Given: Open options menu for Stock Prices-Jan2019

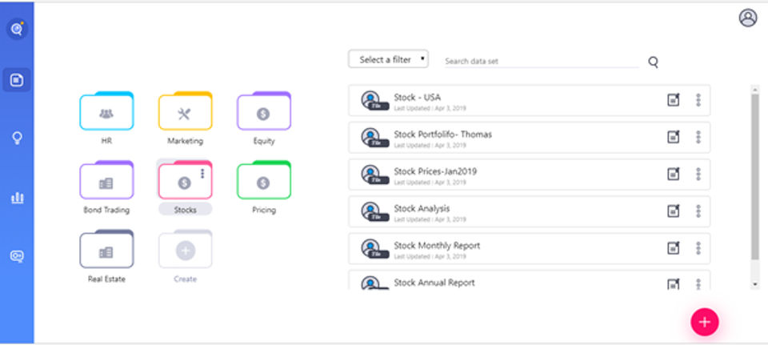Looking at the screenshot, I should coord(698,175).
